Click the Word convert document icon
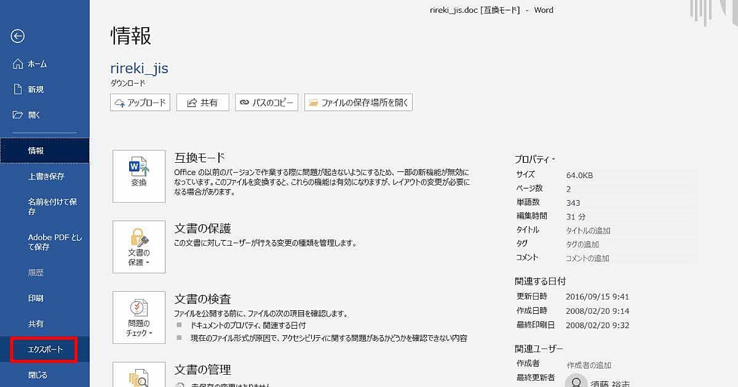This screenshot has height=387, width=738. (139, 167)
